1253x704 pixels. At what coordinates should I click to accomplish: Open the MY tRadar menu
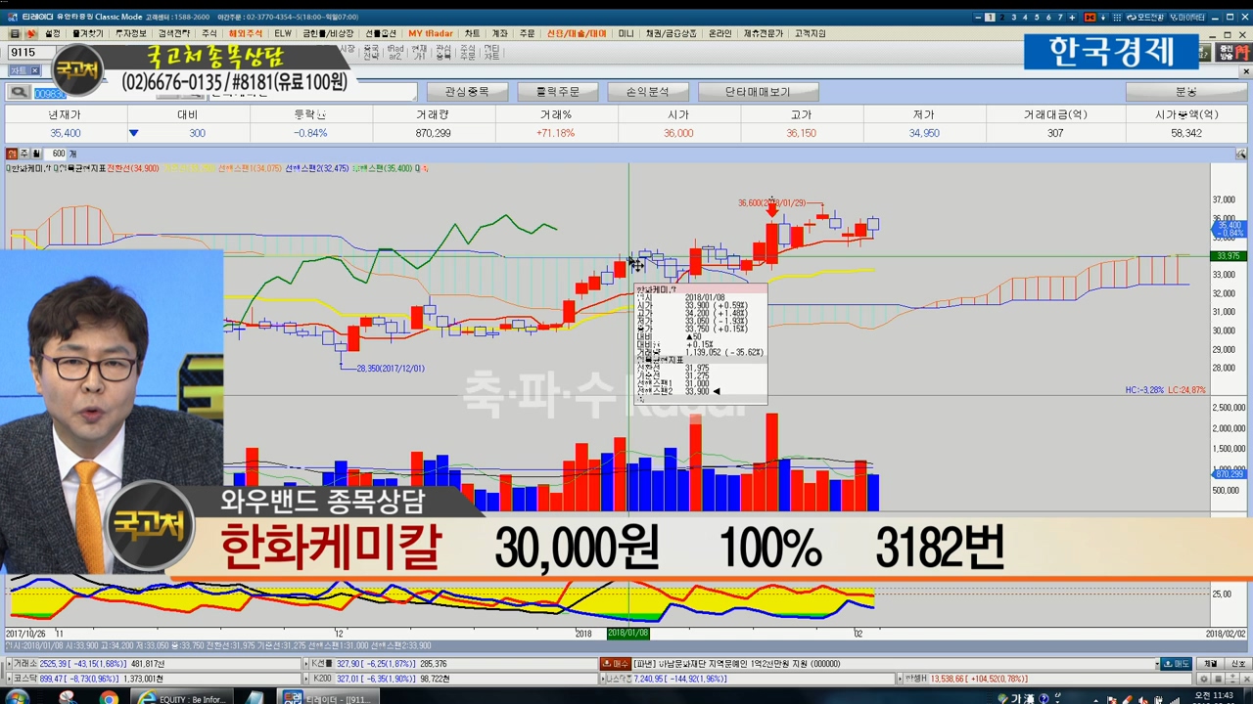pos(431,33)
